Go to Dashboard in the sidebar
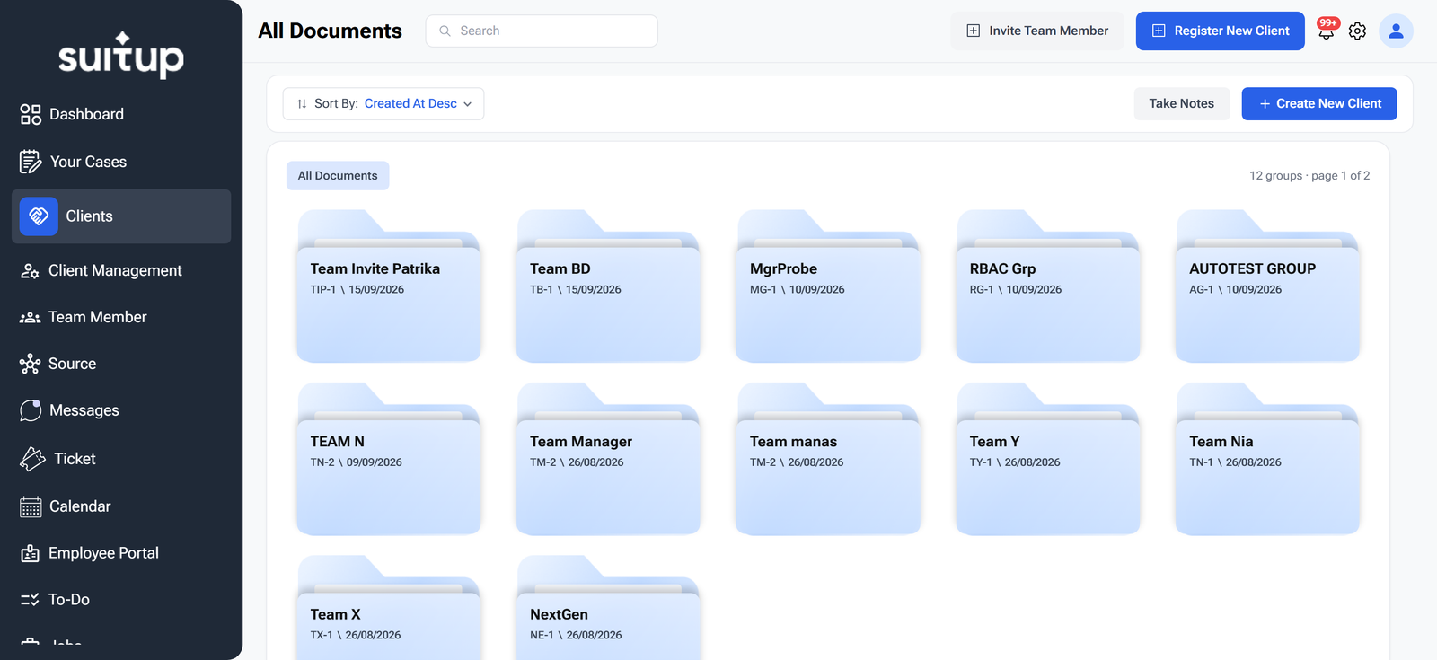Viewport: 1437px width, 660px height. click(121, 114)
